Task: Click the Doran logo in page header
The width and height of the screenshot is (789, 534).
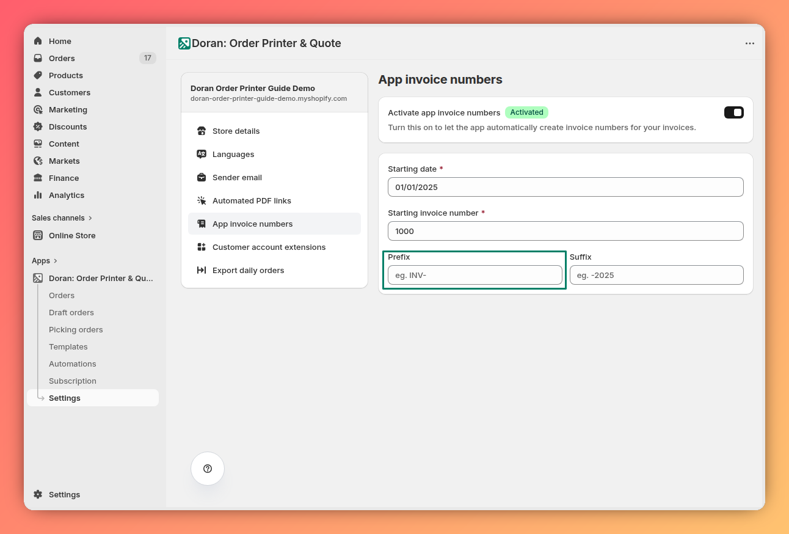Action: 184,43
